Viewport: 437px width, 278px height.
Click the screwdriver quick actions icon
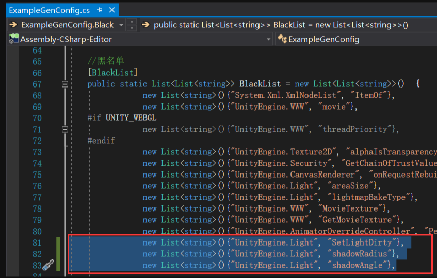coord(48,266)
